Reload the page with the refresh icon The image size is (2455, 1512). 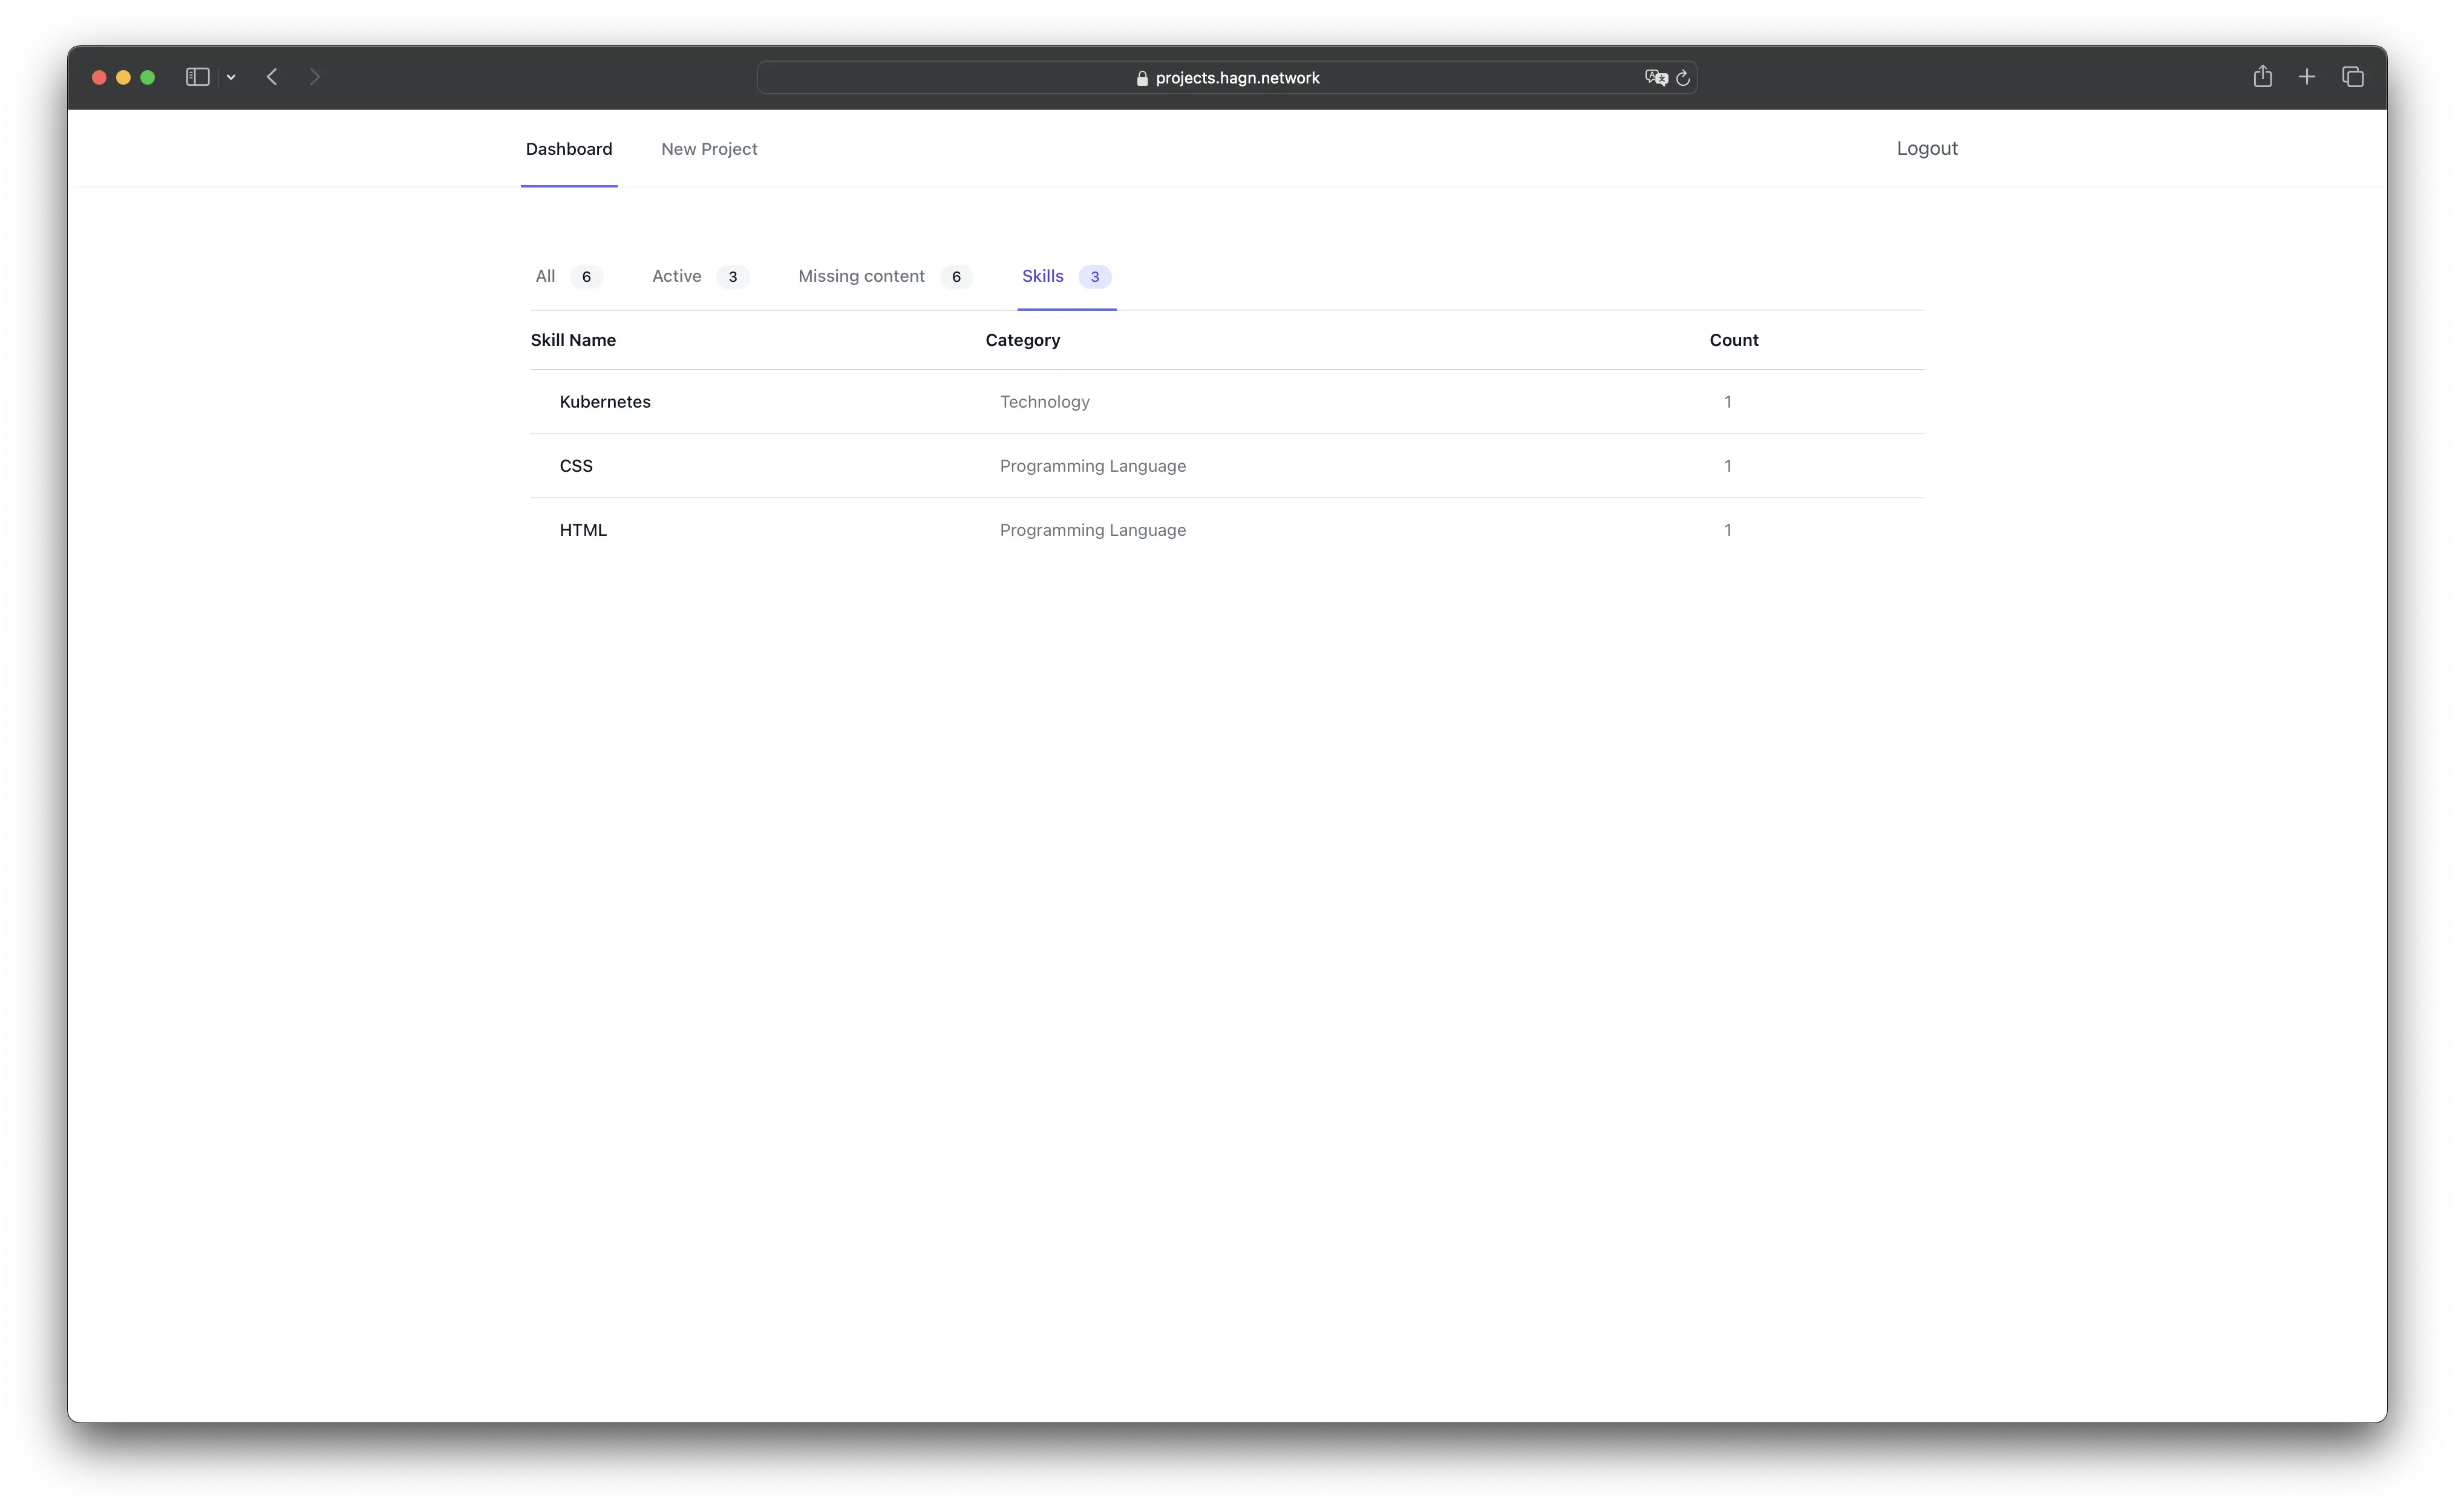[1683, 78]
